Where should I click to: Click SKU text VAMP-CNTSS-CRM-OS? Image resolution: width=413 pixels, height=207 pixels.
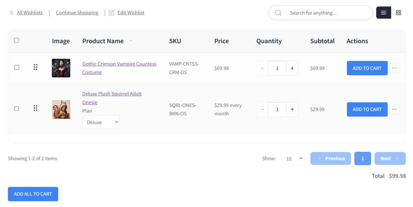tap(184, 68)
